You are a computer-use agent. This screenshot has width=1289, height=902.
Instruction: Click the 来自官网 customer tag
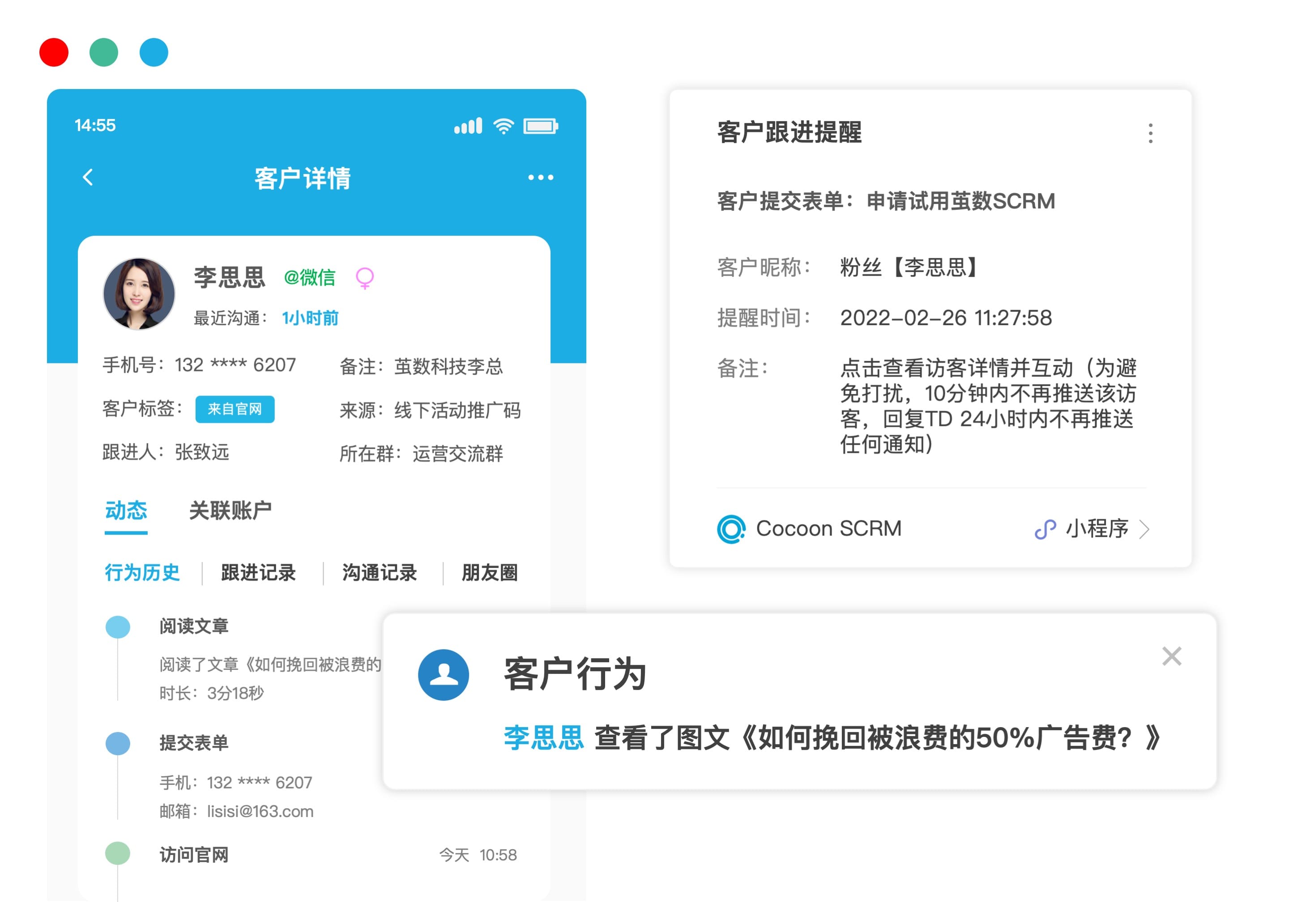(235, 409)
